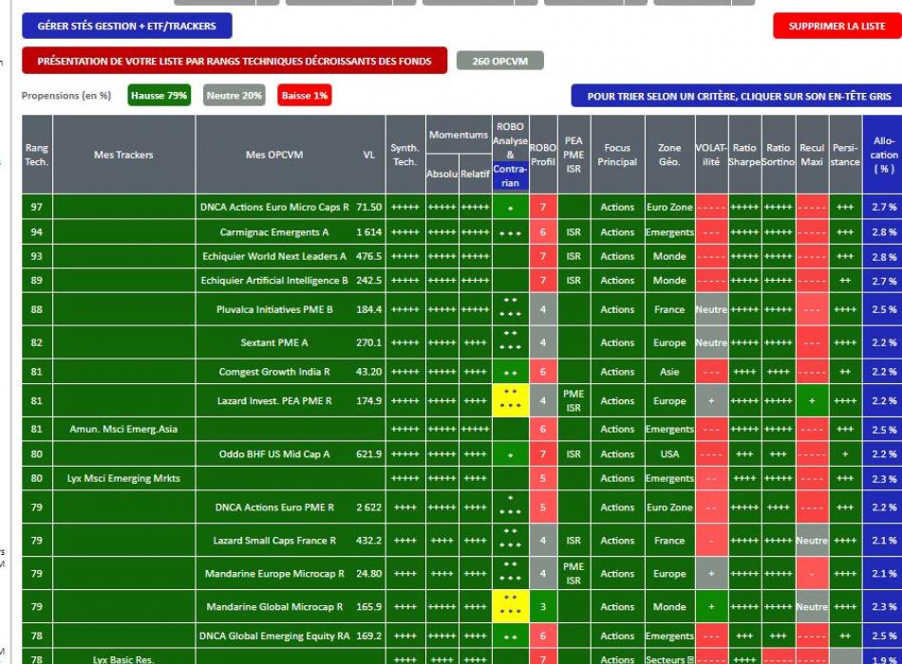Click grey Neutre volatility cell of Pluvalca Initiatives PME
The width and height of the screenshot is (902, 664).
point(711,309)
